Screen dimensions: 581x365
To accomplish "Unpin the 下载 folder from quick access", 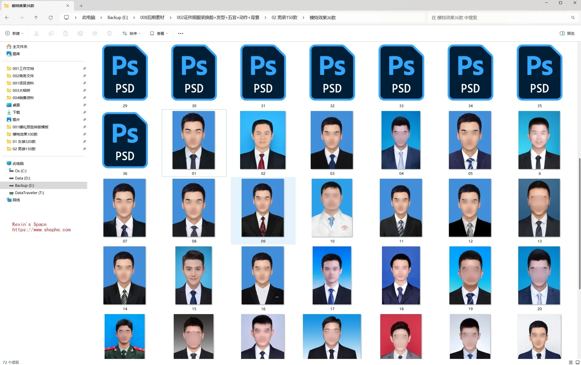I will (85, 112).
